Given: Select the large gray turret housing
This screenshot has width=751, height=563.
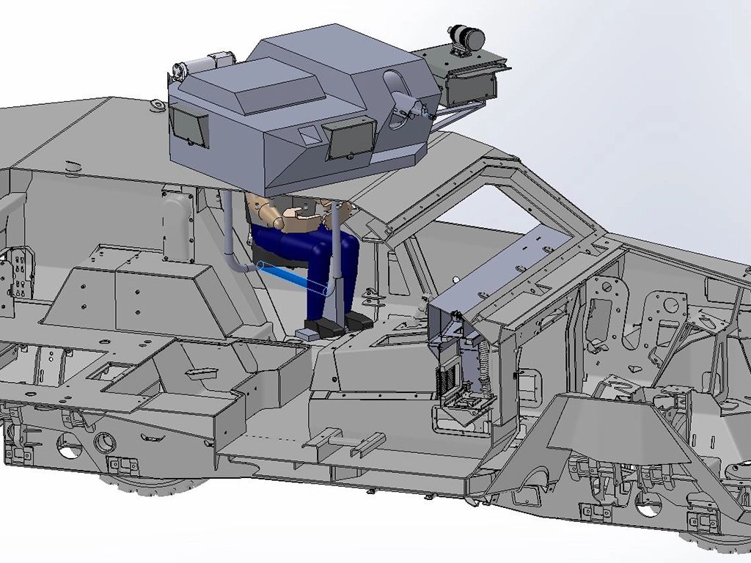Looking at the screenshot, I should (x=293, y=110).
